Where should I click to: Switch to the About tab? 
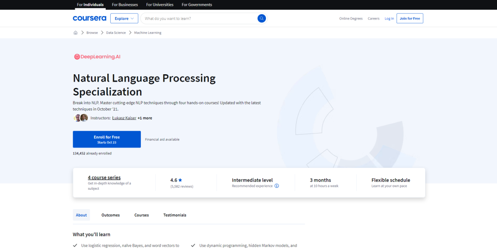81,215
